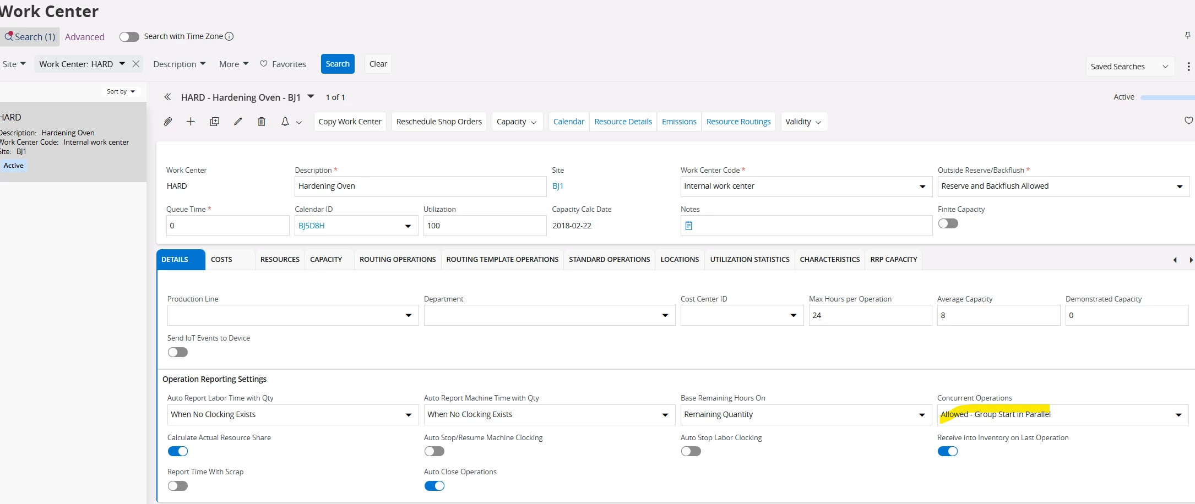Screen dimensions: 1195x504
Task: Open the vertical three-dot options menu
Action: click(x=1188, y=67)
